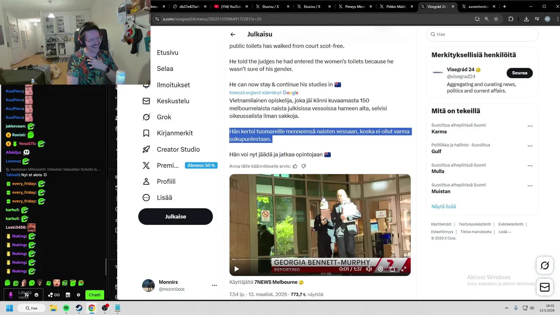
Task: Open Ilmoitukset in the X sidebar
Action: (x=173, y=85)
